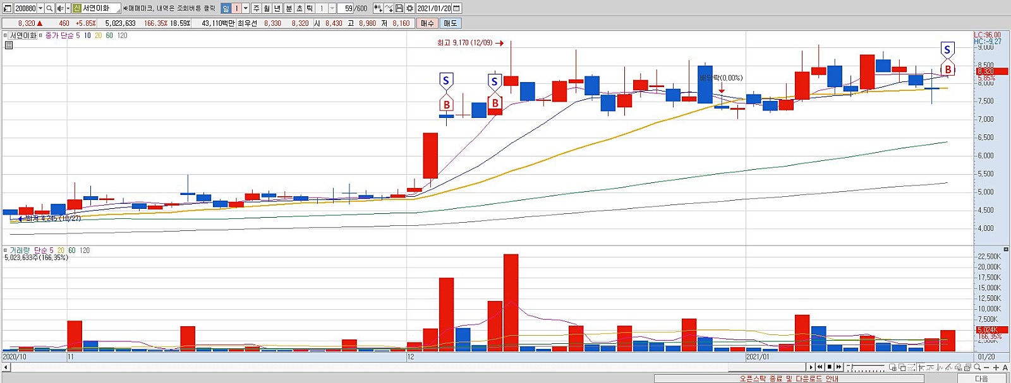
Task: Click the rewind button in the replay controls
Action: (x=820, y=367)
